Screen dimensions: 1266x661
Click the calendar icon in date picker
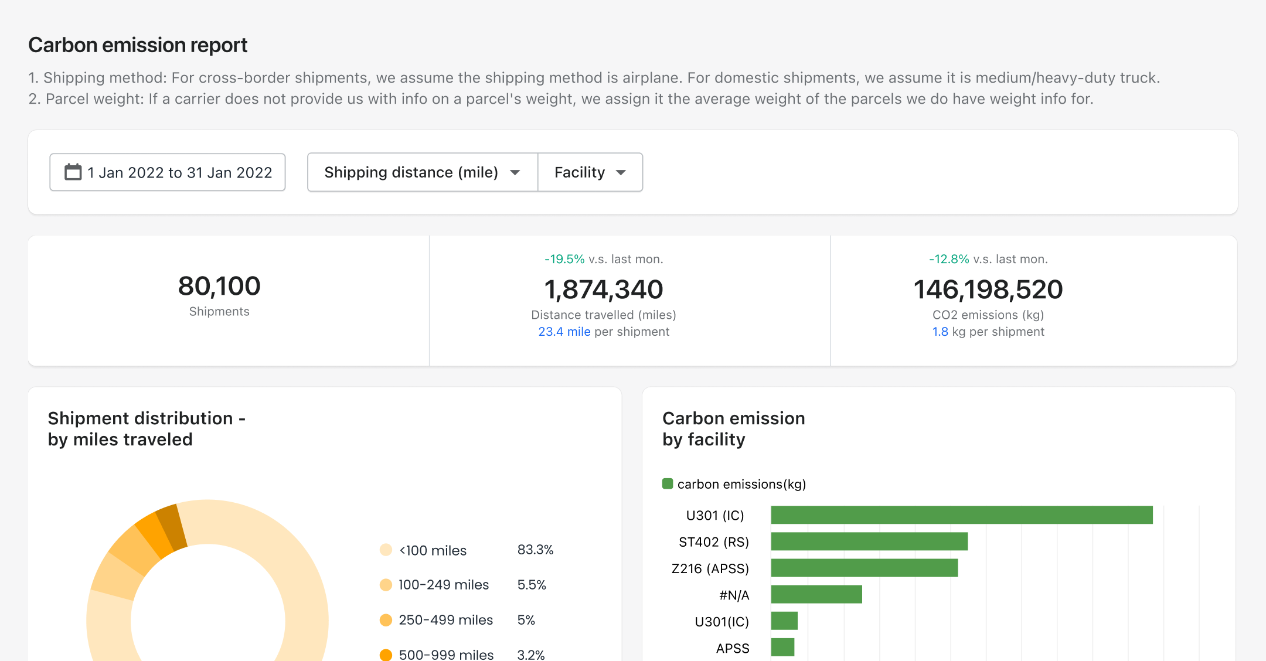click(x=73, y=172)
